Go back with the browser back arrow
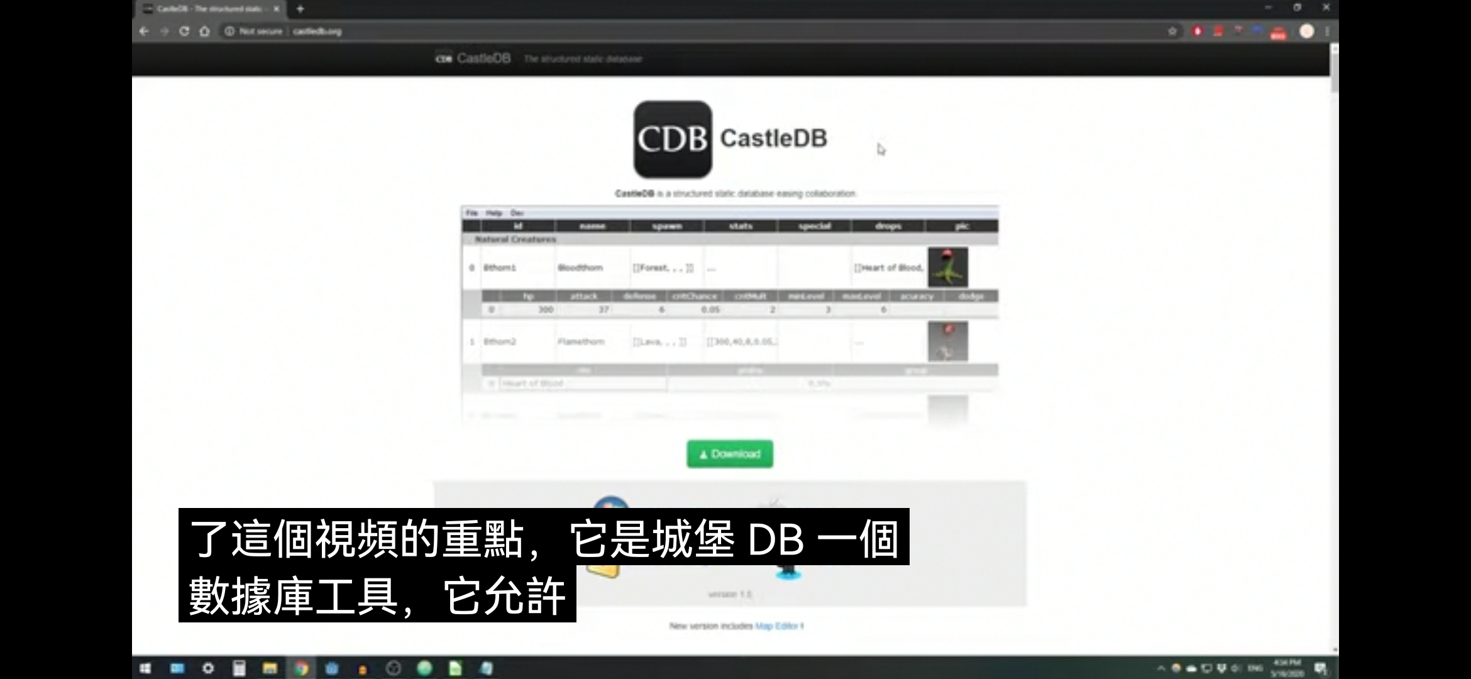The width and height of the screenshot is (1471, 679). coord(144,31)
